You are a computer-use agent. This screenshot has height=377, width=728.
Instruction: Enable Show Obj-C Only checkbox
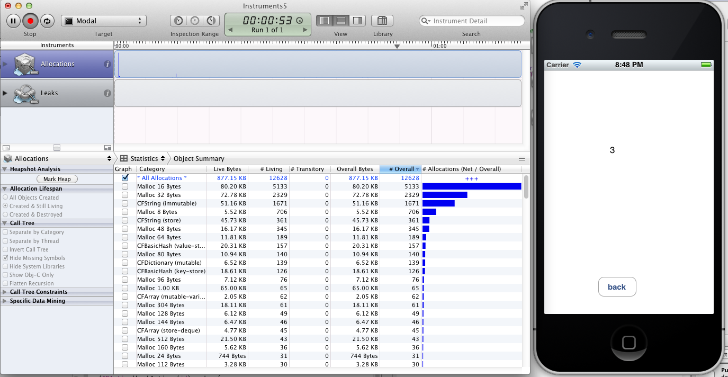5,275
